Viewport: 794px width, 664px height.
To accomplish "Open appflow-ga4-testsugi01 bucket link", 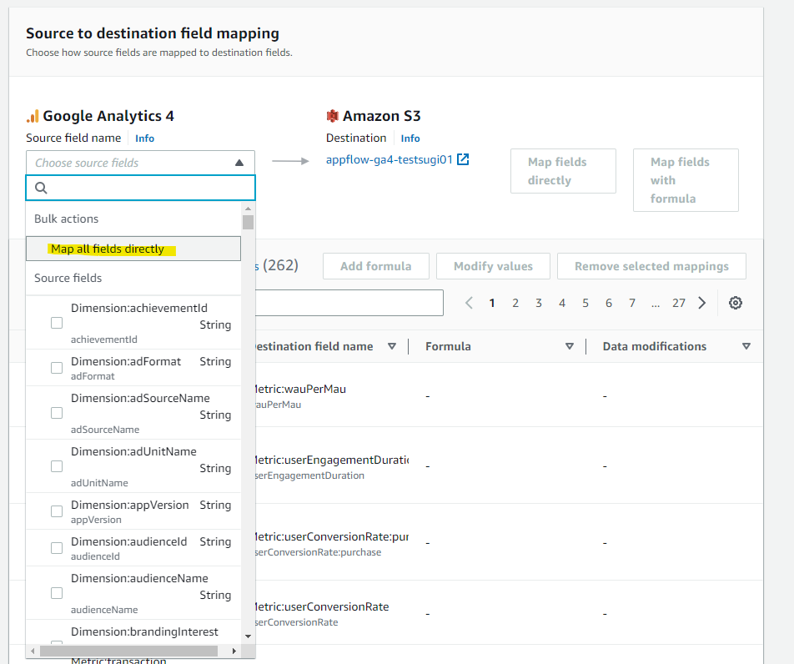I will click(x=389, y=159).
